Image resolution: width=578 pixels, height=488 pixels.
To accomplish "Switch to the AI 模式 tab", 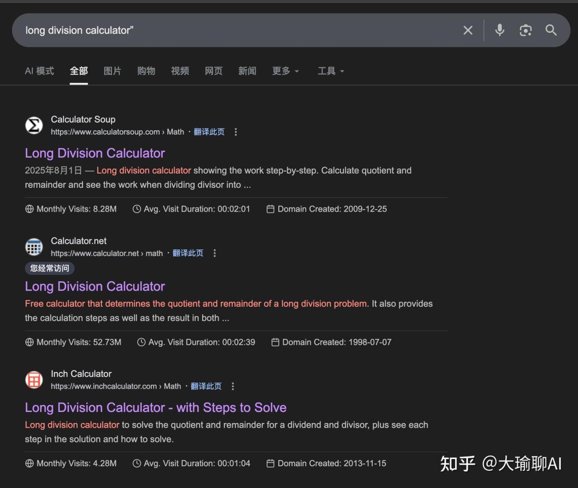I will [39, 71].
